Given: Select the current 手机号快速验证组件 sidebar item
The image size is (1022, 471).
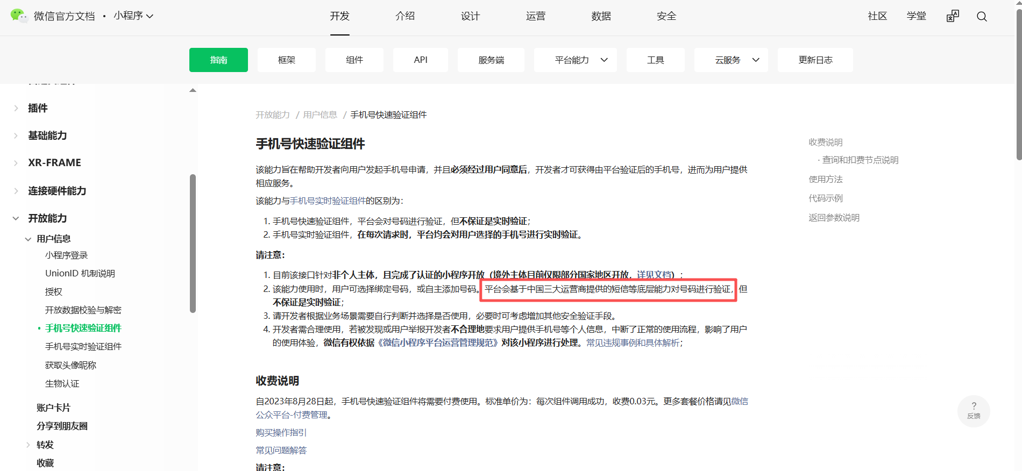Looking at the screenshot, I should [83, 328].
